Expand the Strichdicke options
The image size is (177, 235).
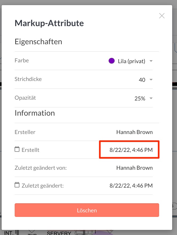click(151, 79)
